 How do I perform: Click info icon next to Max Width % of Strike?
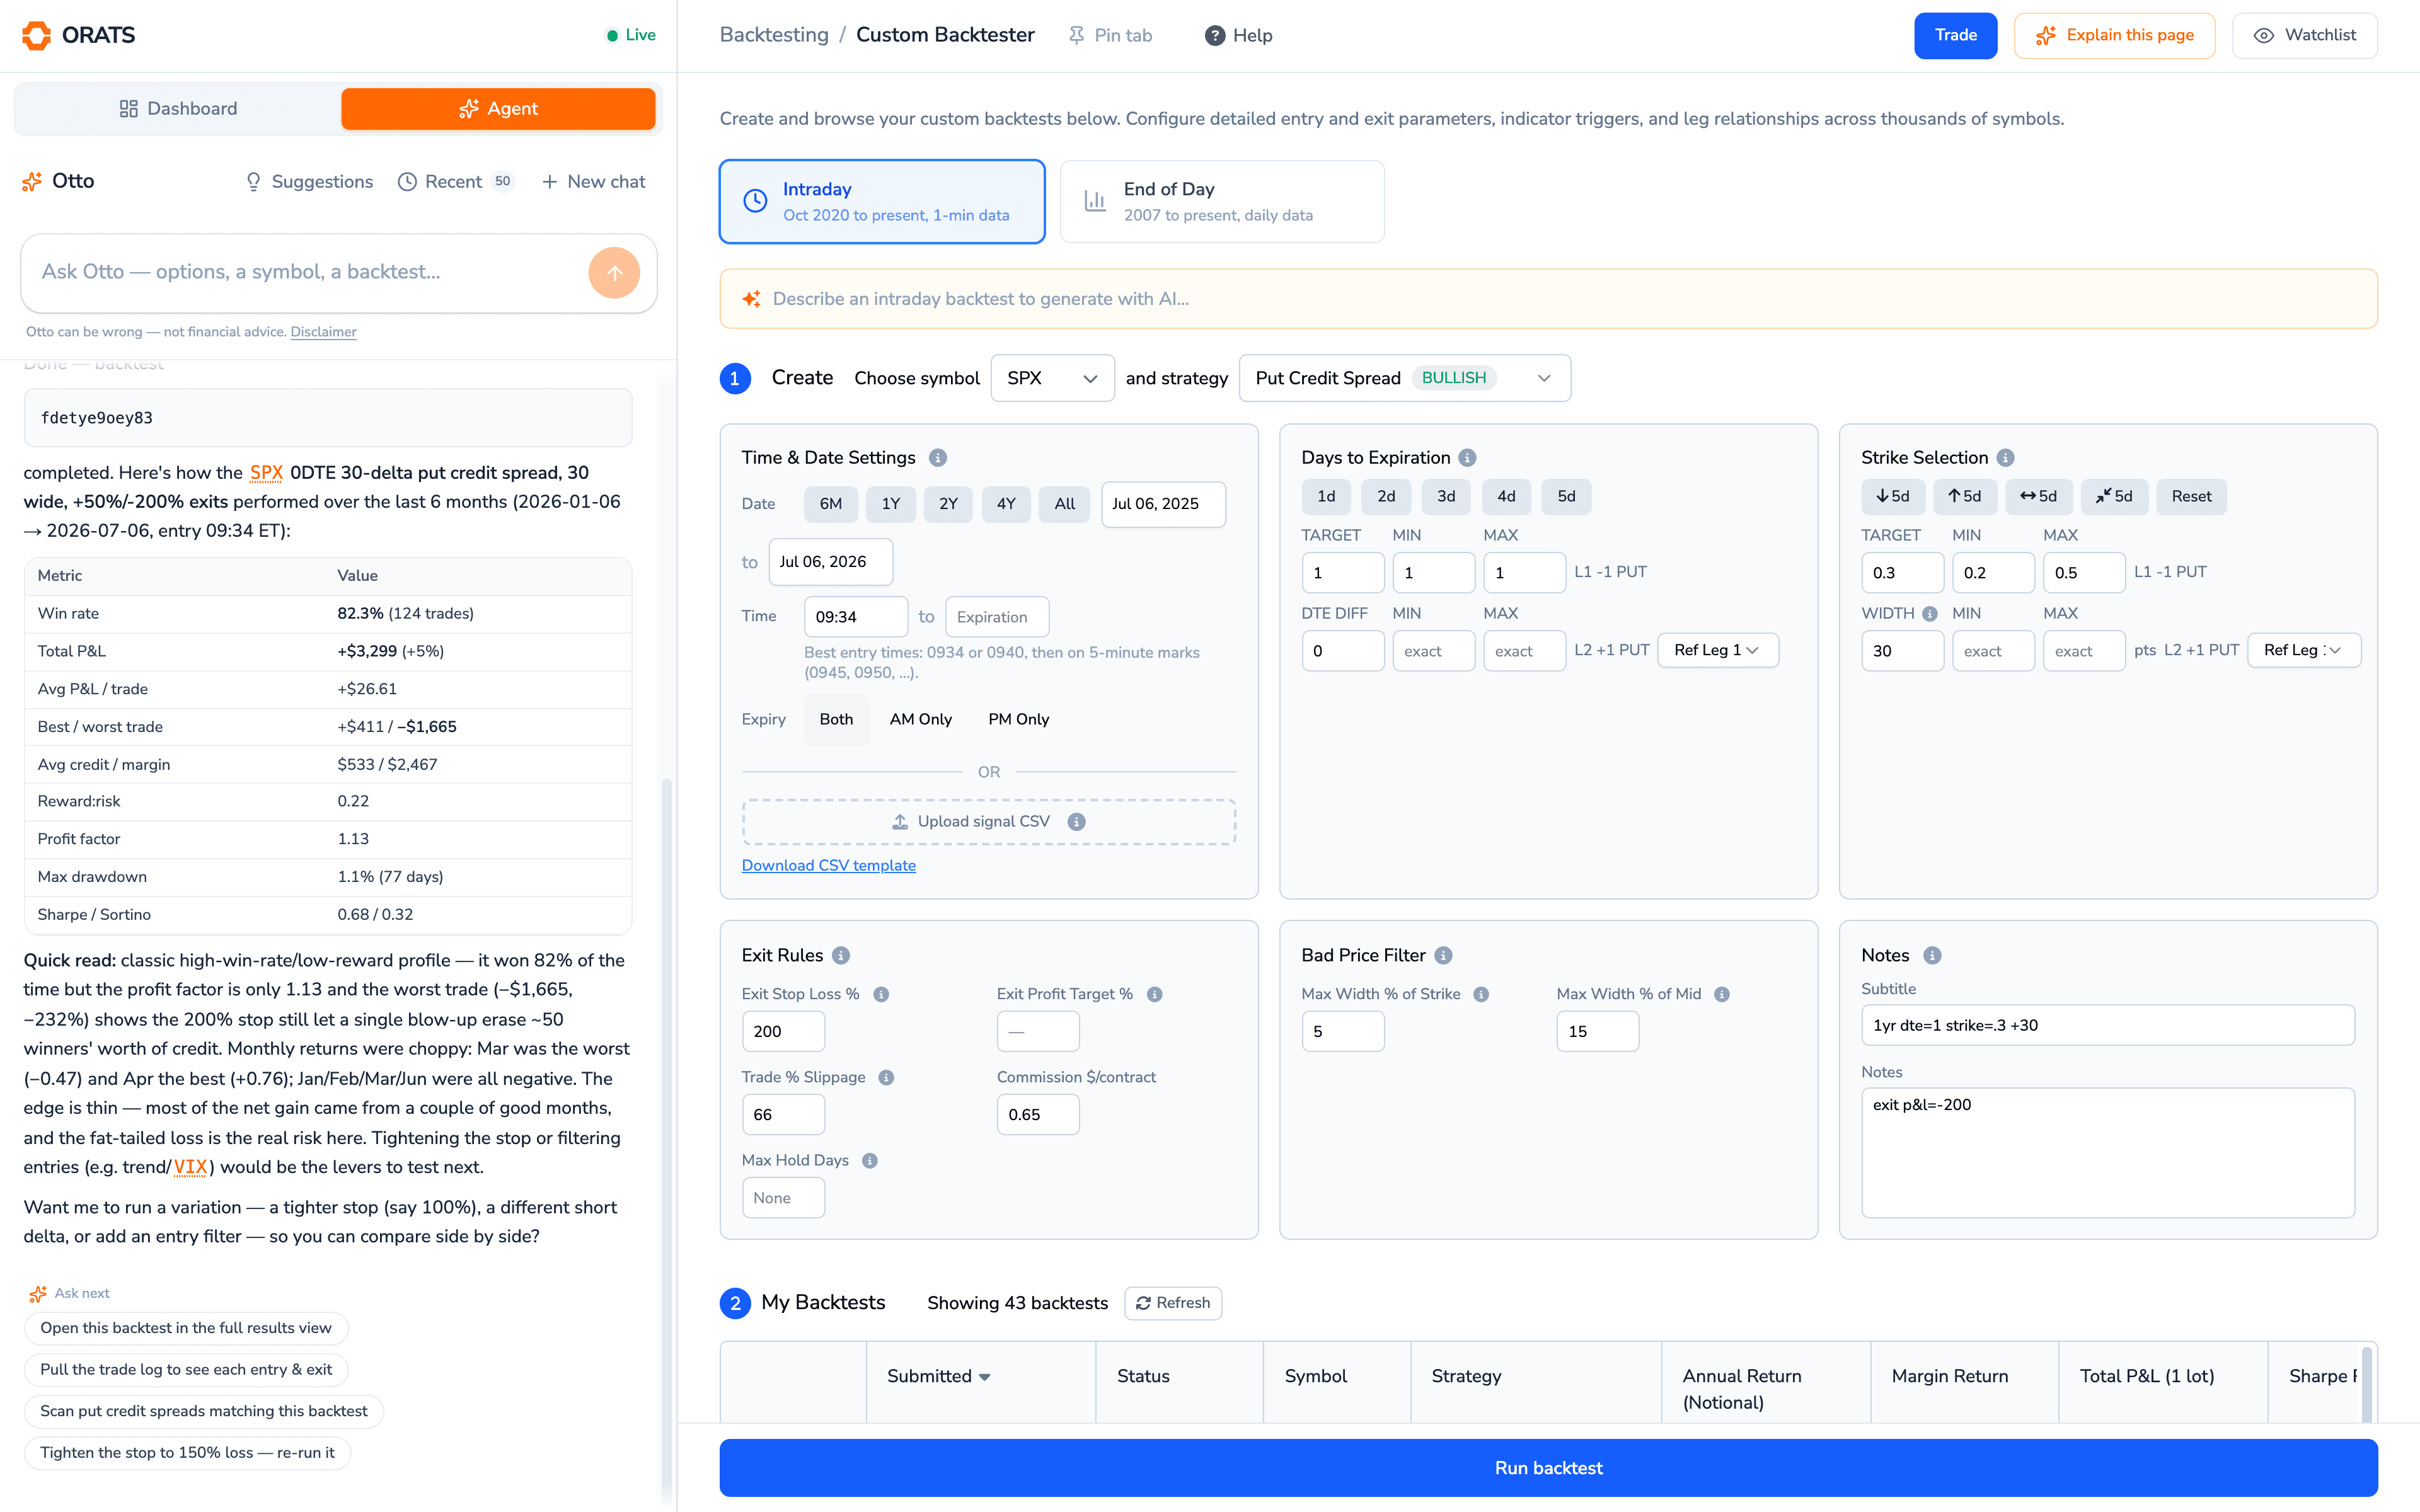(1481, 994)
